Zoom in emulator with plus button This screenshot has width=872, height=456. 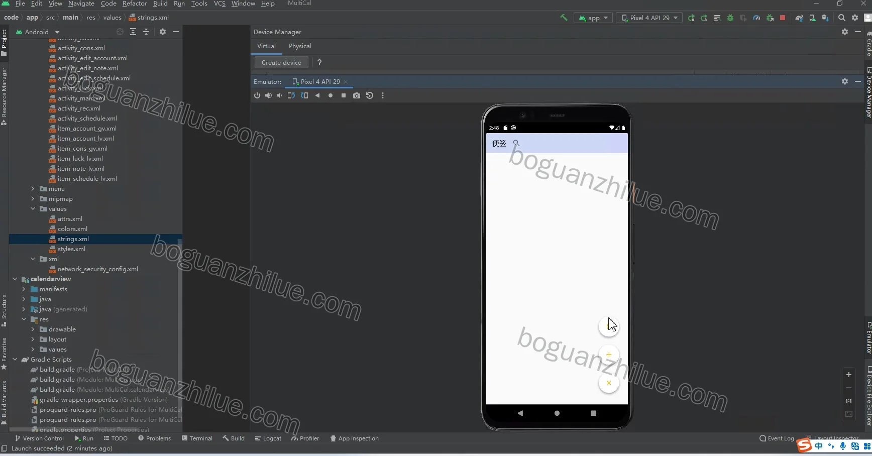pos(849,375)
